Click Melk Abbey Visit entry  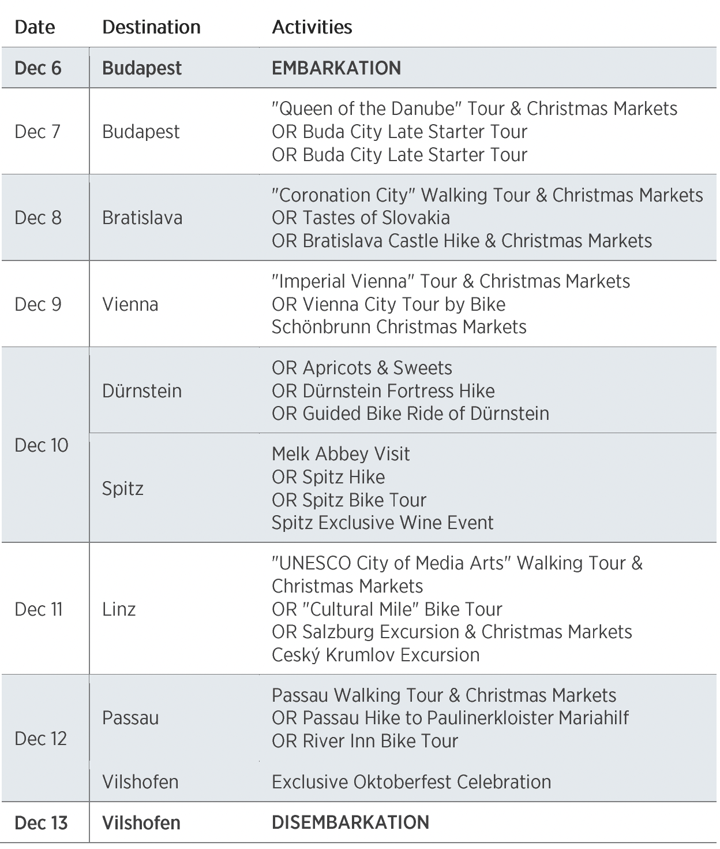coord(340,454)
